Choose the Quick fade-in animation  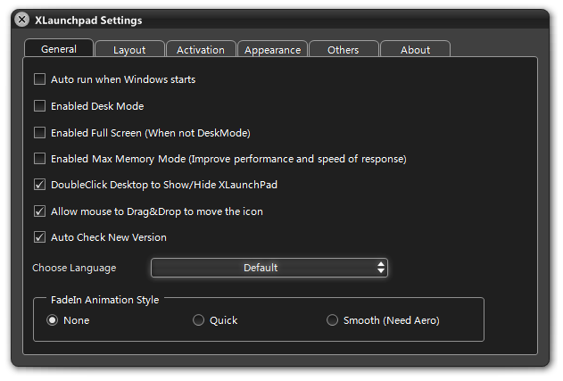(198, 320)
